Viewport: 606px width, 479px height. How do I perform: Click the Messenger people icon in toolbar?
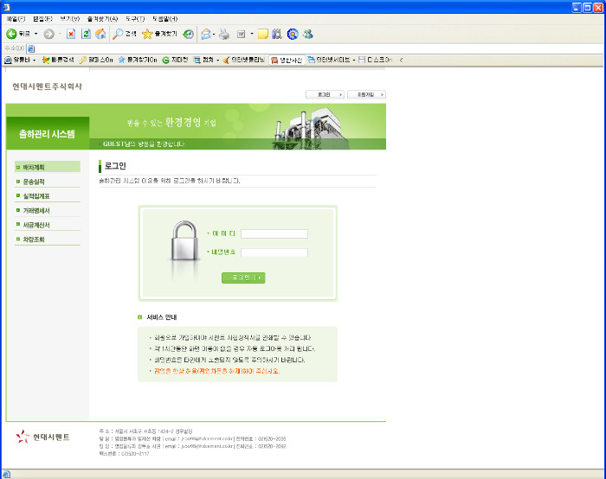[x=307, y=34]
